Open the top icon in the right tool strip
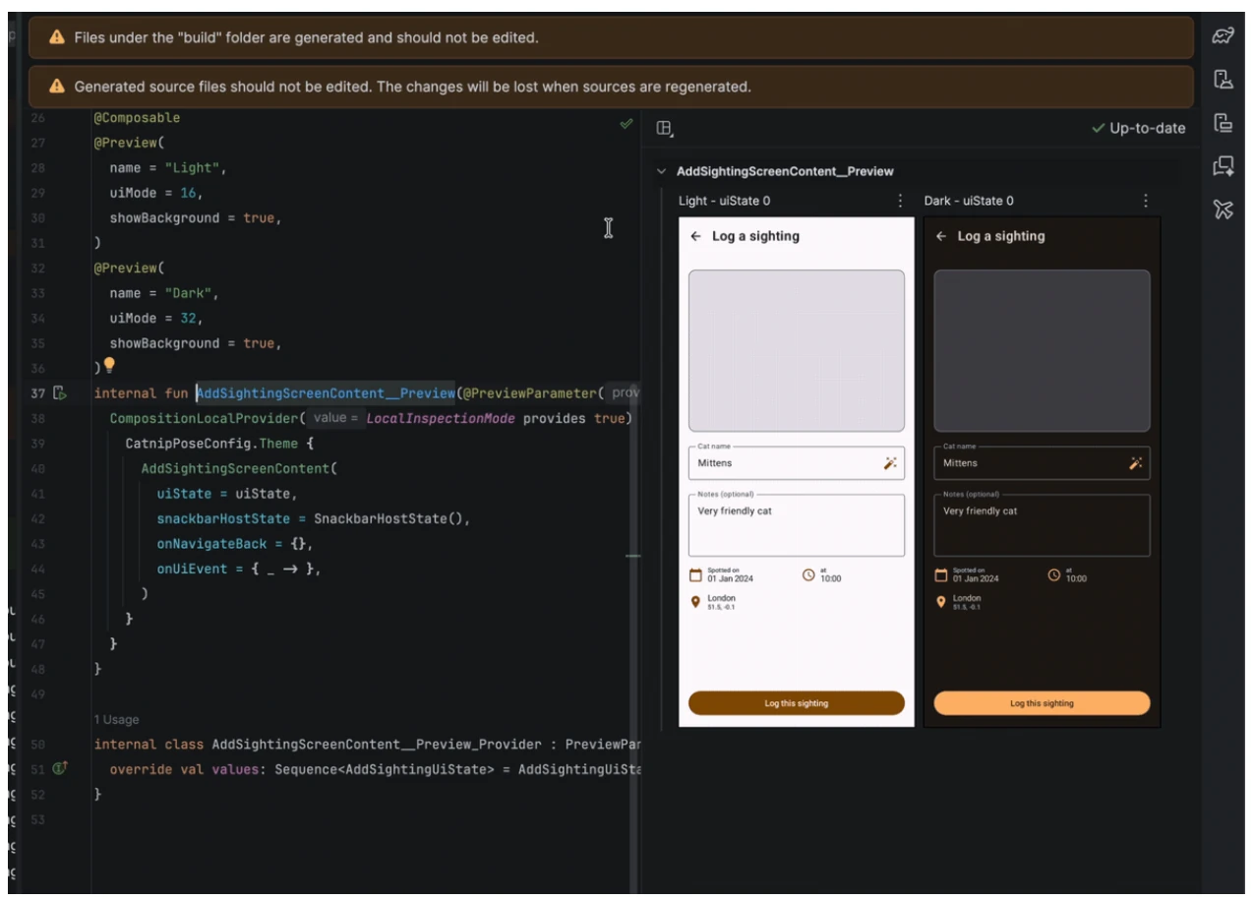The width and height of the screenshot is (1254, 900). click(x=1223, y=36)
